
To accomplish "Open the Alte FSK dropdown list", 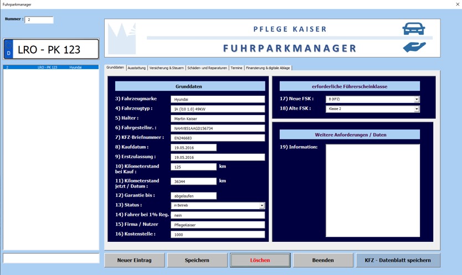I will [417, 109].
